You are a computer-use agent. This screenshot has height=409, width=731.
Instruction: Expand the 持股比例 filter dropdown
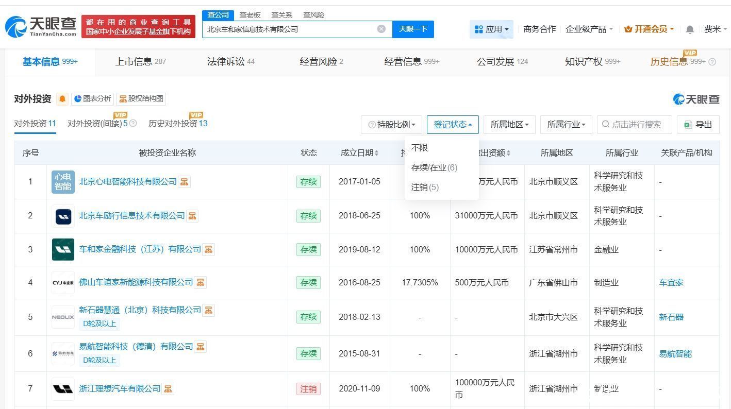(x=392, y=125)
